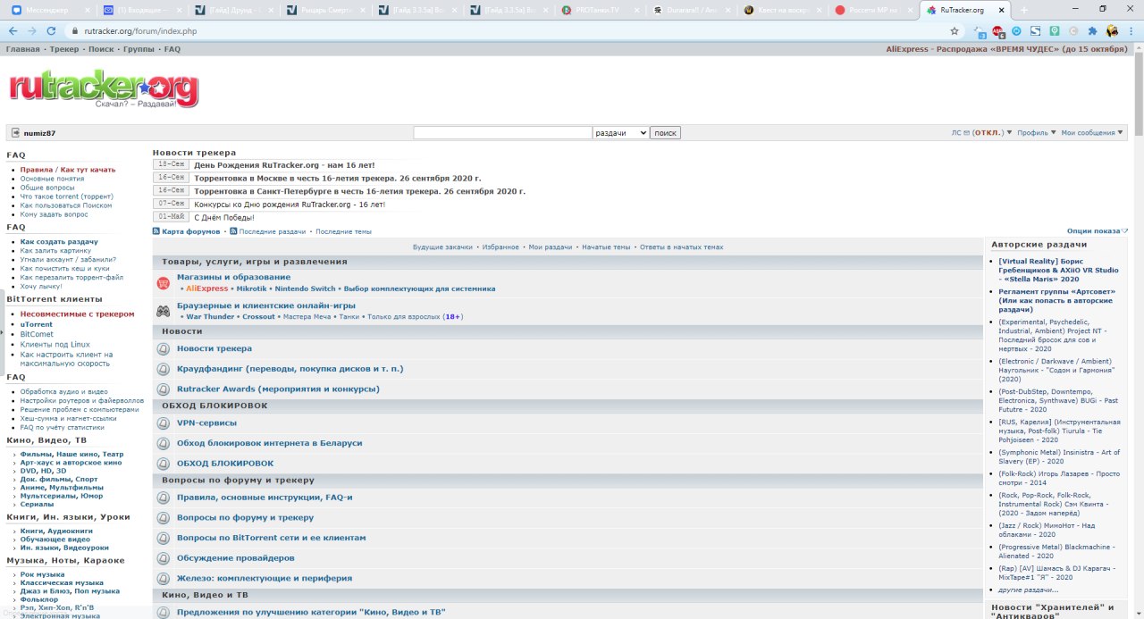The width and height of the screenshot is (1144, 619).
Task: Expand the Профиль dropdown menu
Action: pos(1036,133)
